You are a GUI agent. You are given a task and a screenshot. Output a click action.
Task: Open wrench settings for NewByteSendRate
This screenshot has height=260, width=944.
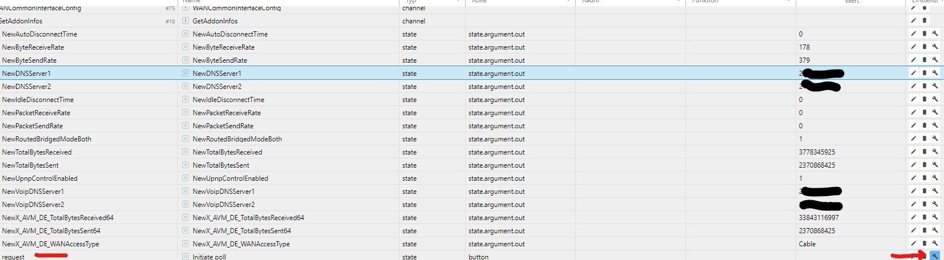pyautogui.click(x=935, y=60)
